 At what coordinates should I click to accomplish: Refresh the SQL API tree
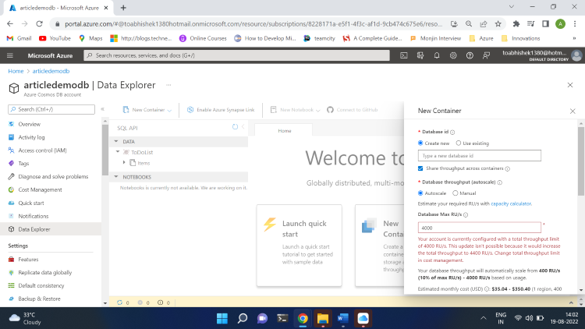[x=235, y=127]
